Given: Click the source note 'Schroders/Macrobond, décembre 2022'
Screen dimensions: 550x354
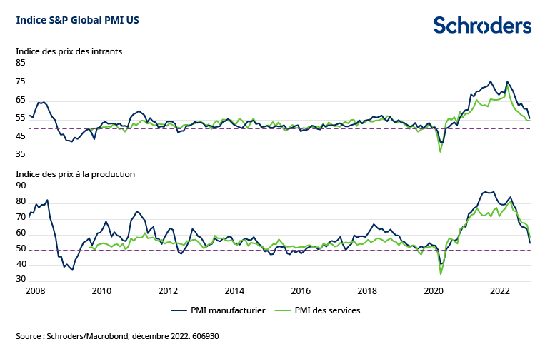Looking at the screenshot, I should point(118,336).
